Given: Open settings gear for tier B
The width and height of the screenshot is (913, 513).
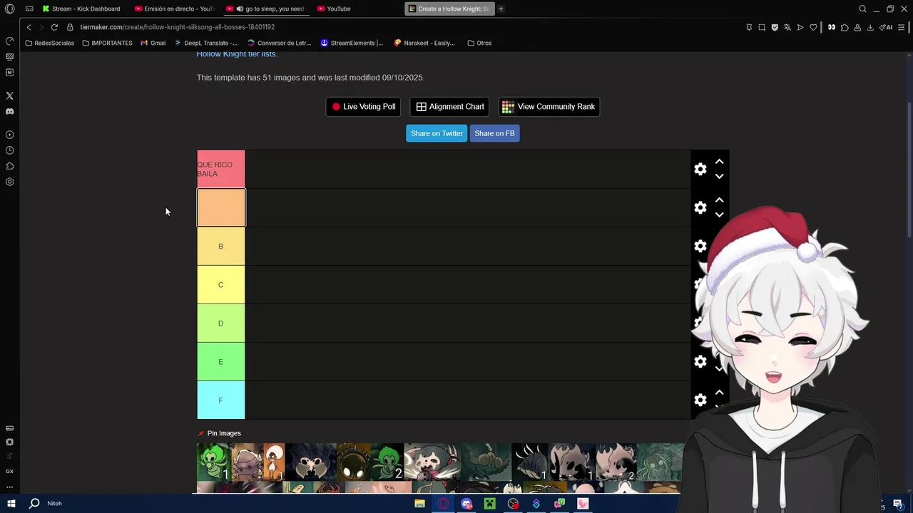Looking at the screenshot, I should (700, 246).
